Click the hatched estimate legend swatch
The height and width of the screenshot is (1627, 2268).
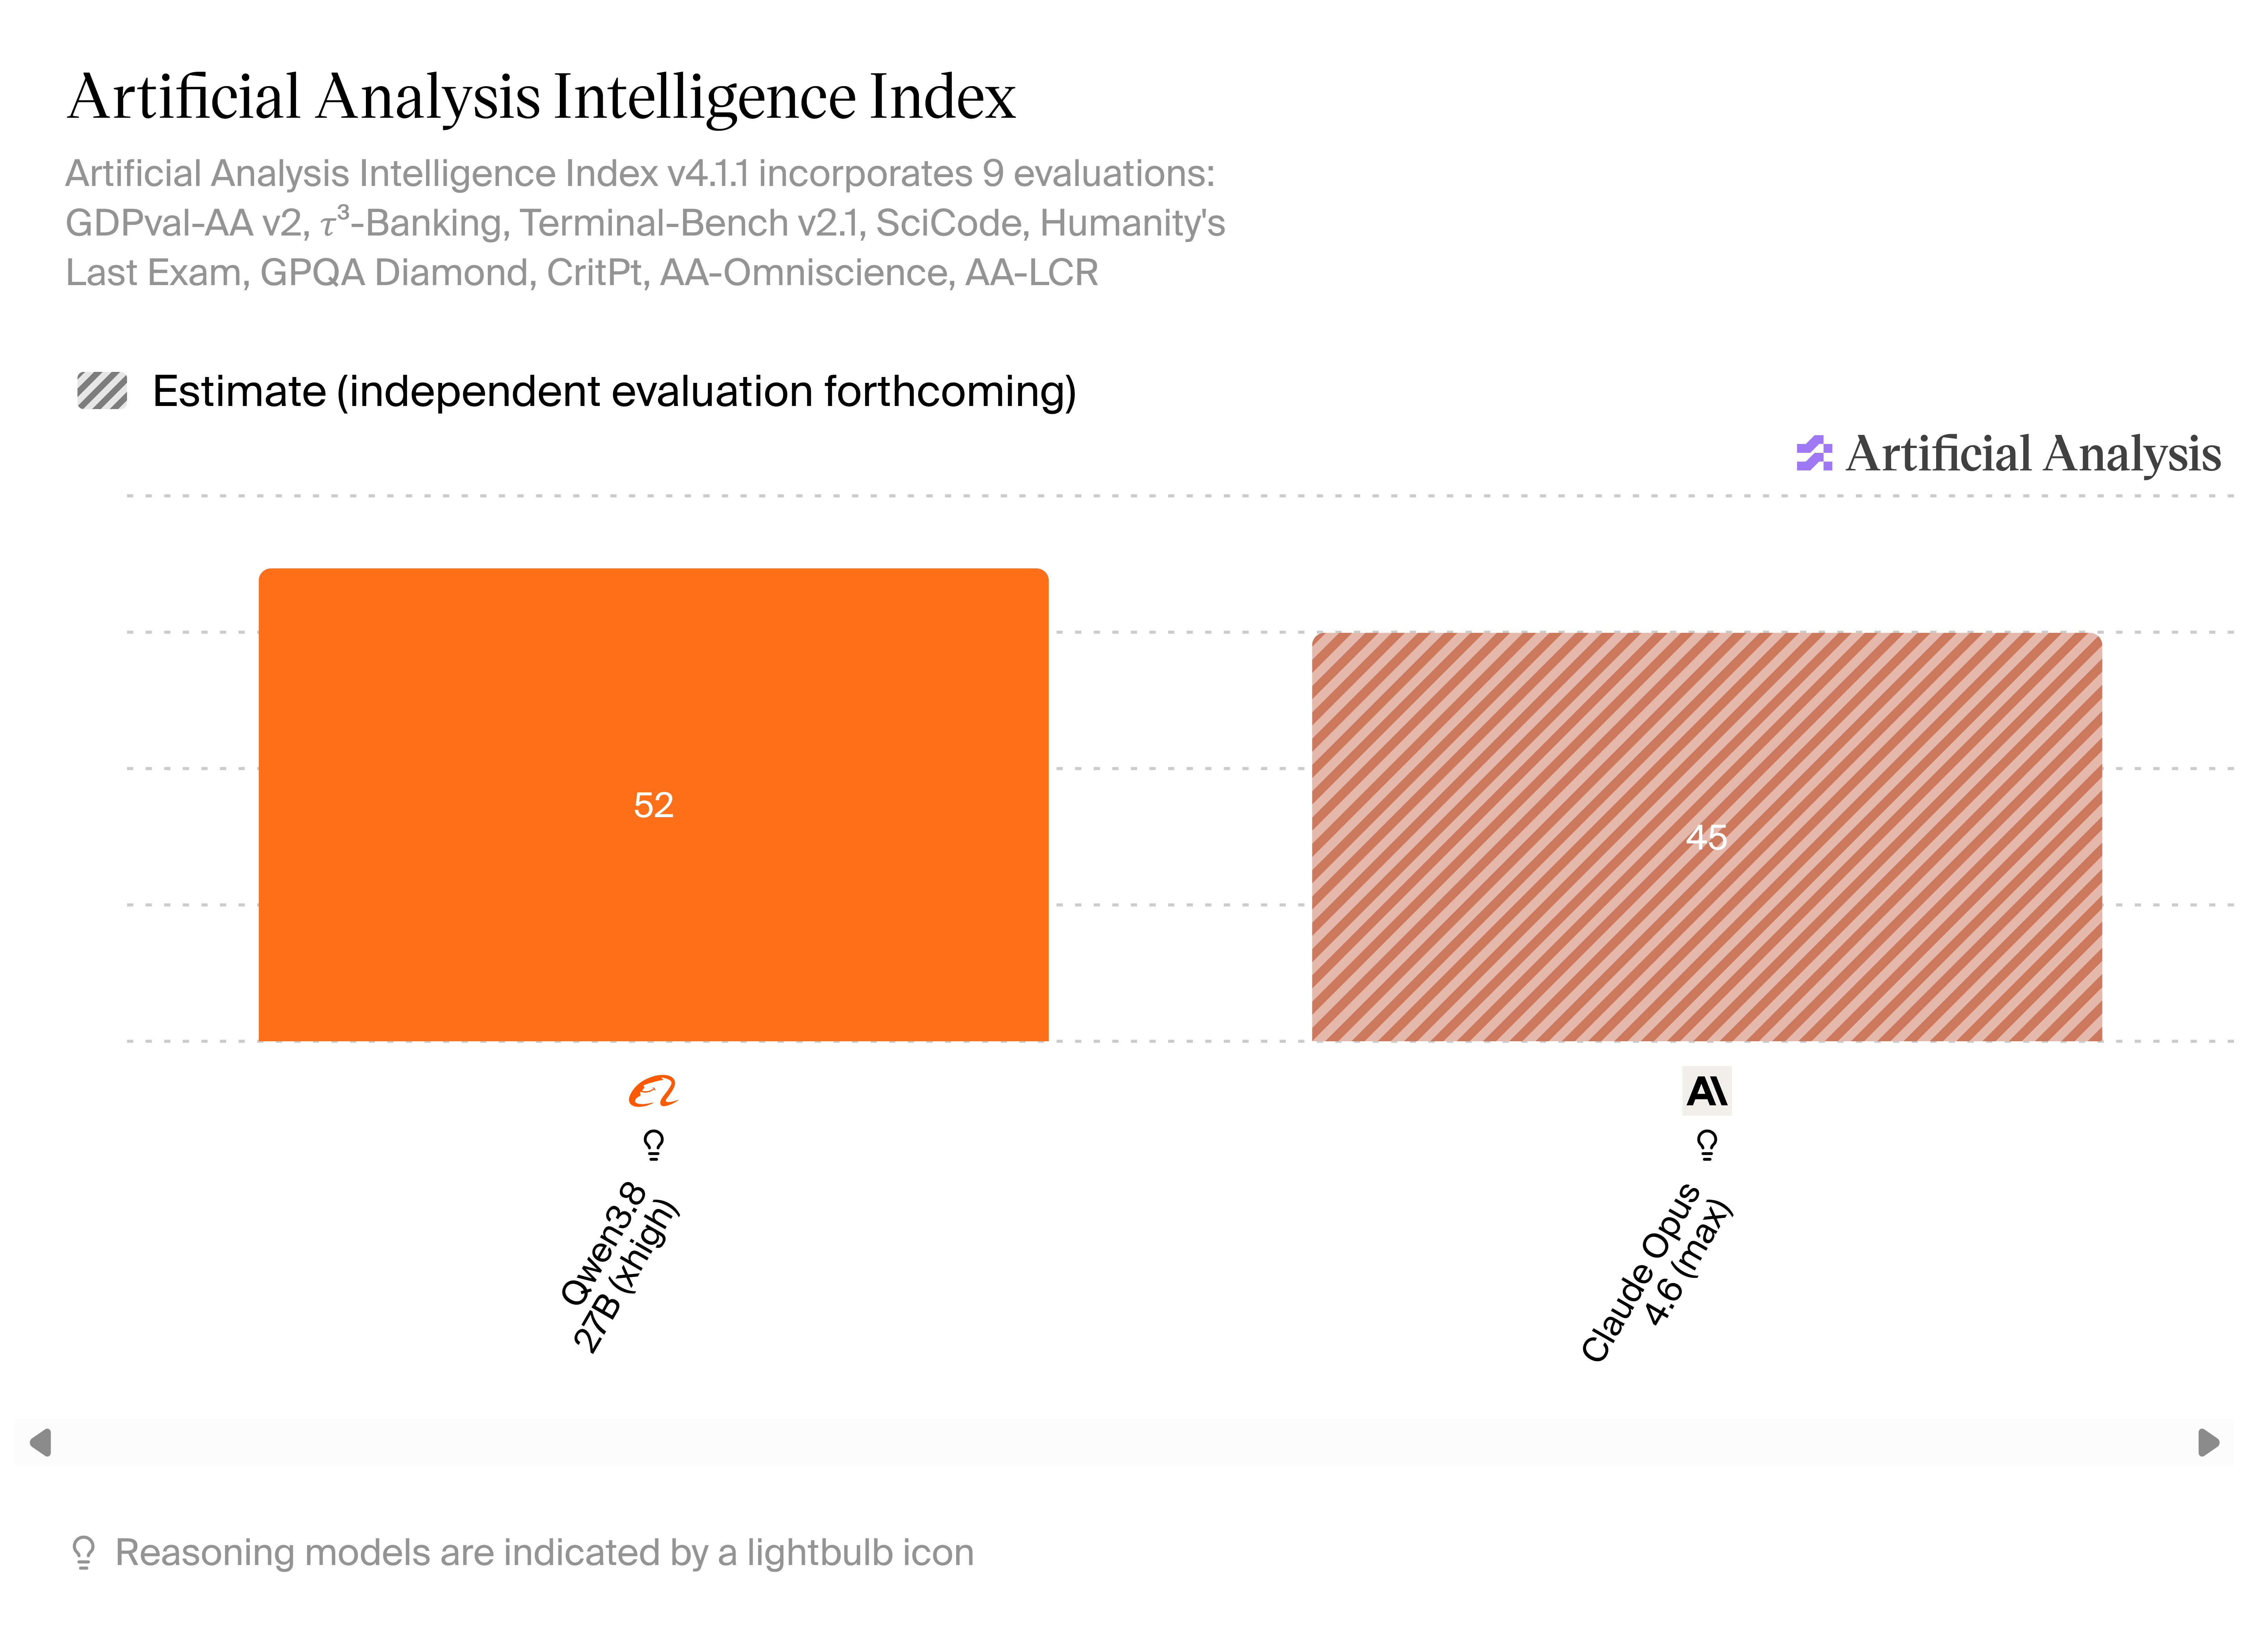click(x=102, y=391)
